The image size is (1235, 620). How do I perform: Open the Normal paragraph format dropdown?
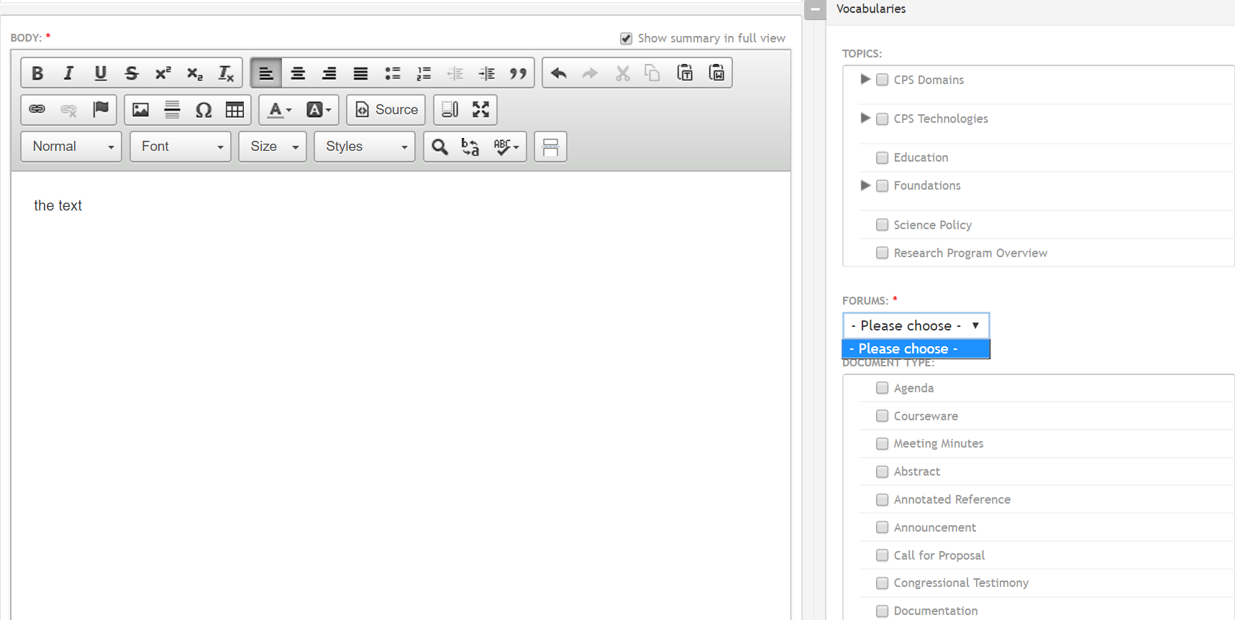(x=71, y=147)
